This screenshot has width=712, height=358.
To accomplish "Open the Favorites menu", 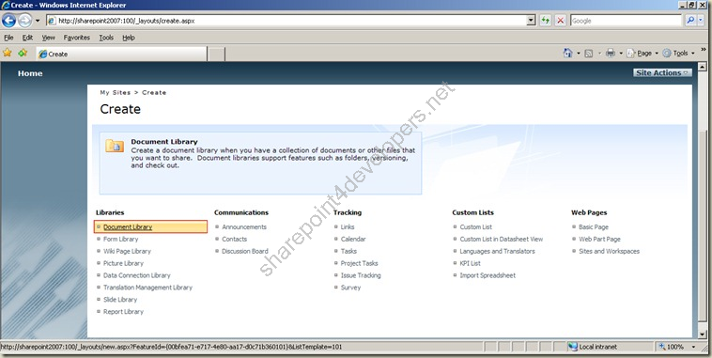I will coord(76,38).
